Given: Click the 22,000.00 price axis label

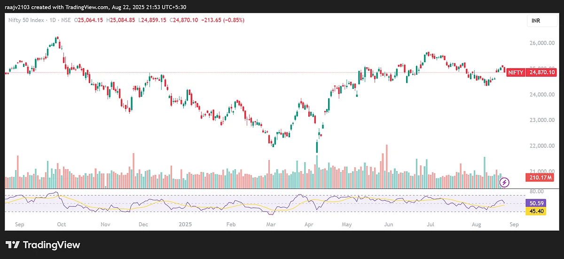Looking at the screenshot, I should click(541, 146).
